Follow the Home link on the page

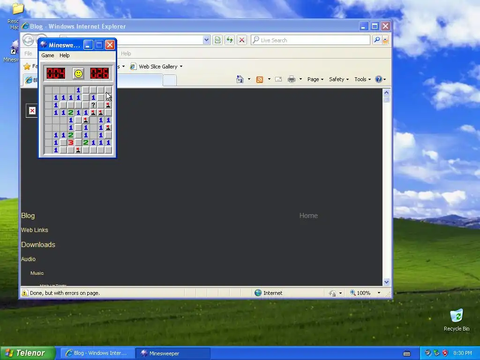pyautogui.click(x=308, y=216)
